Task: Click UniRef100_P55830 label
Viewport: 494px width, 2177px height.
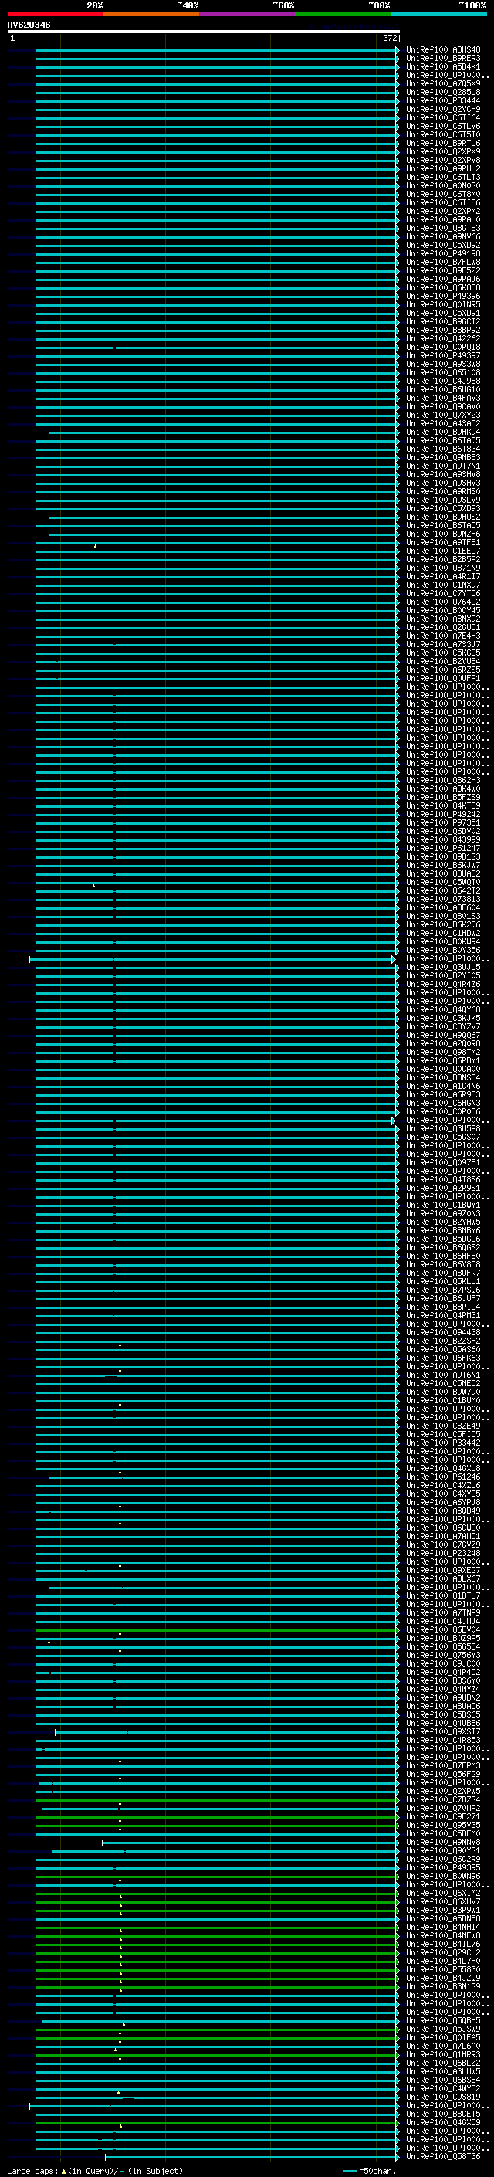Action: coord(443,1969)
